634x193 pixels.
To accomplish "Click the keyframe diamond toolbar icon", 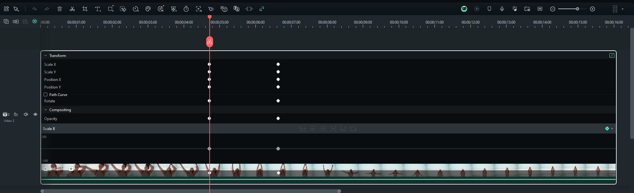I will coord(211,9).
